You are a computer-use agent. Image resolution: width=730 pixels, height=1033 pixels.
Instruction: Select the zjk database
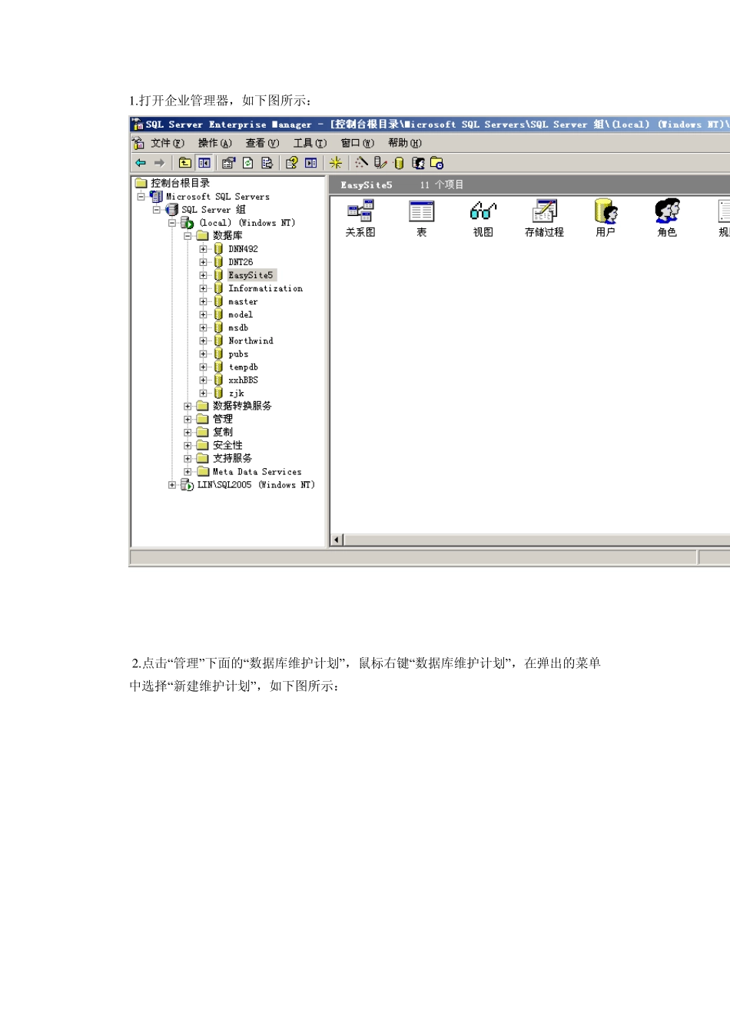[236, 394]
